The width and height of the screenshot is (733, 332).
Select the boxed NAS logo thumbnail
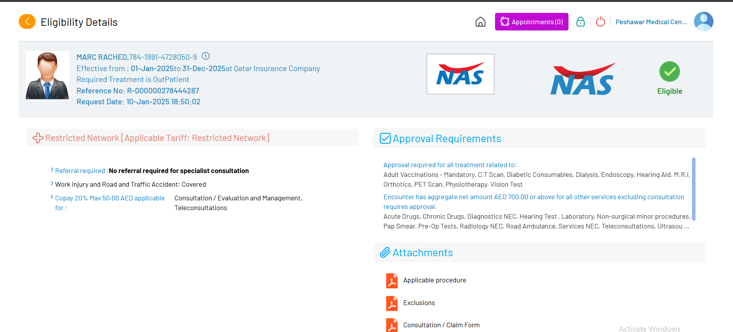[x=460, y=74]
